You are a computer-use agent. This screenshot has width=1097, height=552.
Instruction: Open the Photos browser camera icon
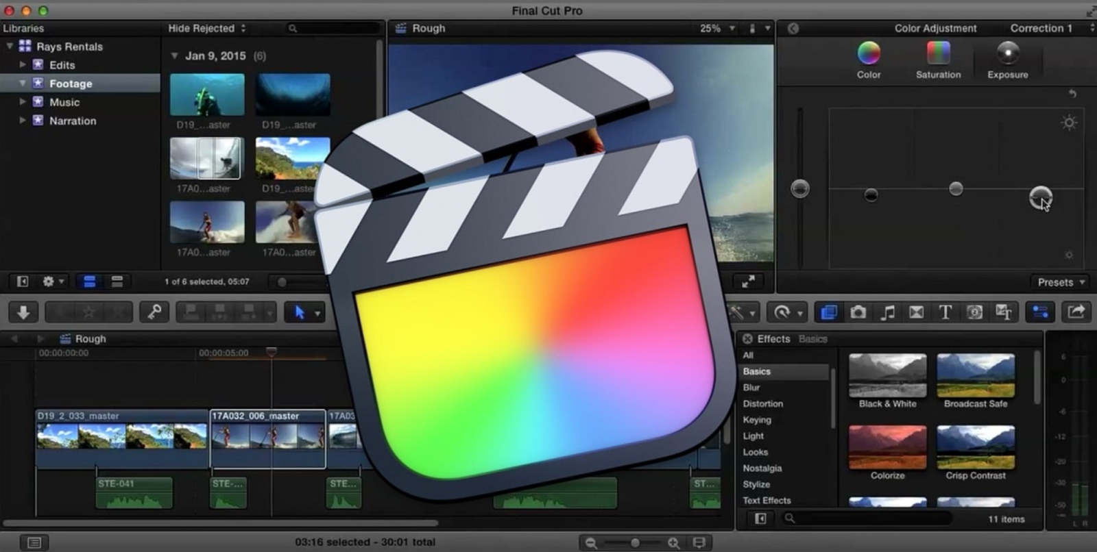pos(858,312)
